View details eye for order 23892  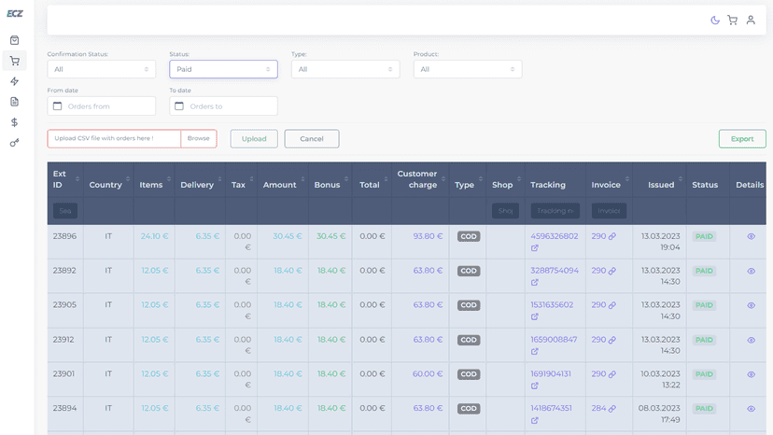[751, 271]
